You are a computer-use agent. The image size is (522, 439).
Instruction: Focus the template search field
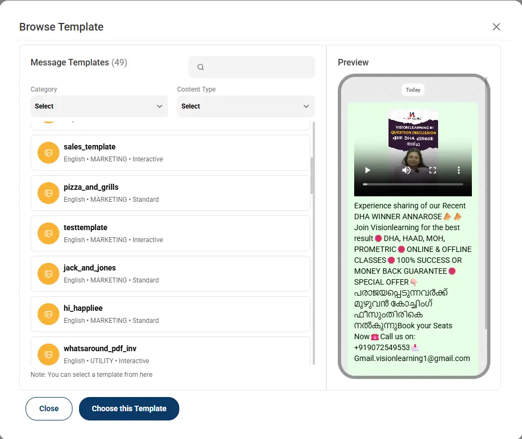[x=252, y=67]
